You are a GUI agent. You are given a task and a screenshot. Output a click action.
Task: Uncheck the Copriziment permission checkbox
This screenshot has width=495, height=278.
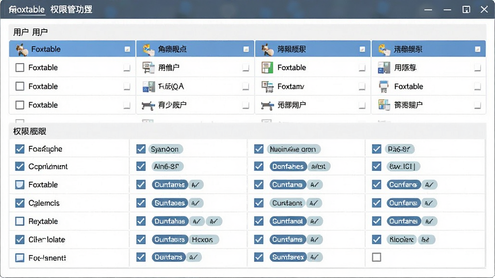[x=20, y=166]
